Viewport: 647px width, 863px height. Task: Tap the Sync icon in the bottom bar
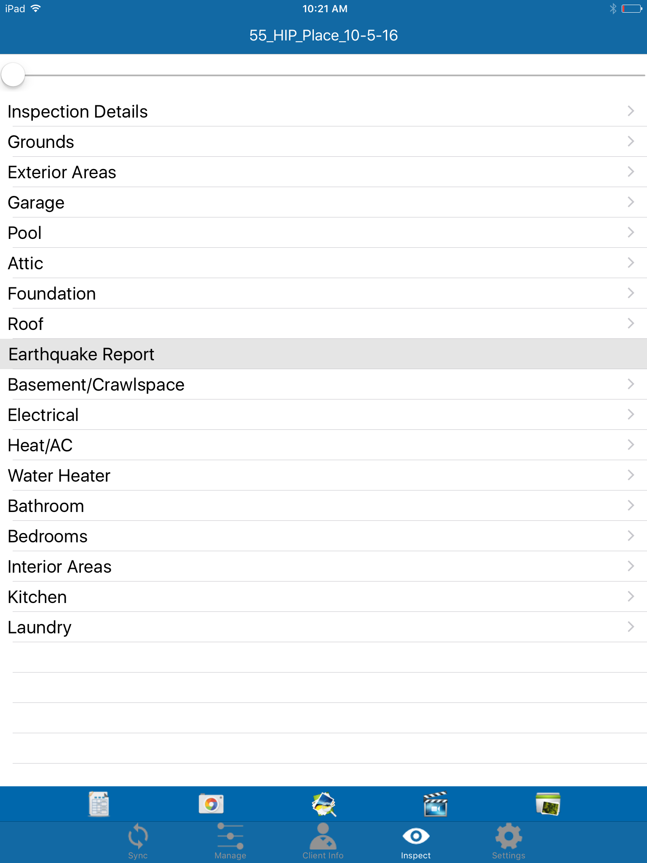(138, 841)
